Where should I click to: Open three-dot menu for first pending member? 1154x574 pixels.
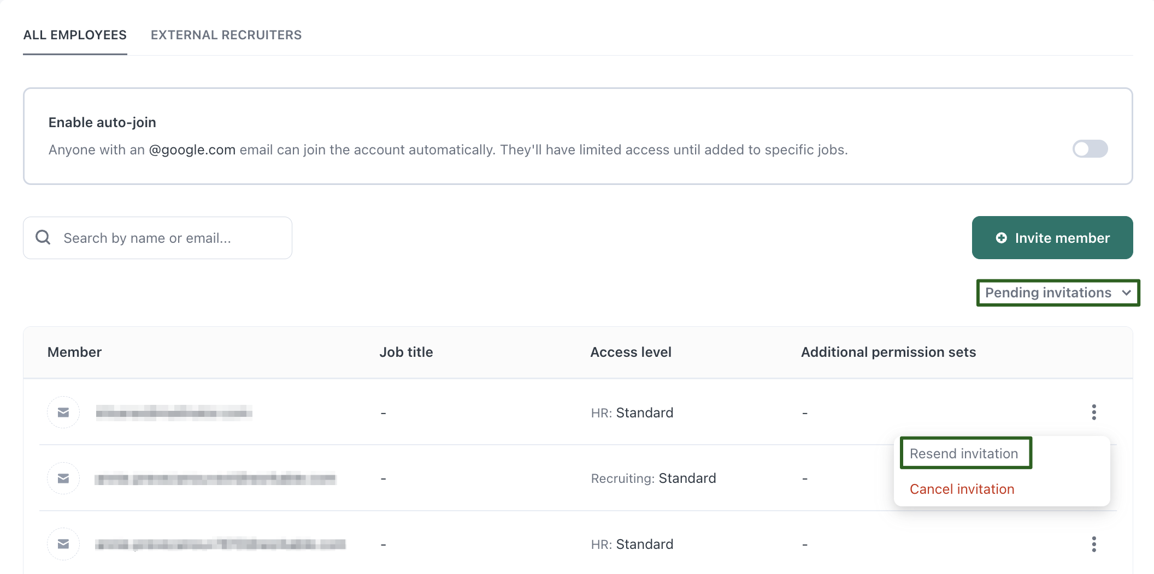click(1093, 412)
